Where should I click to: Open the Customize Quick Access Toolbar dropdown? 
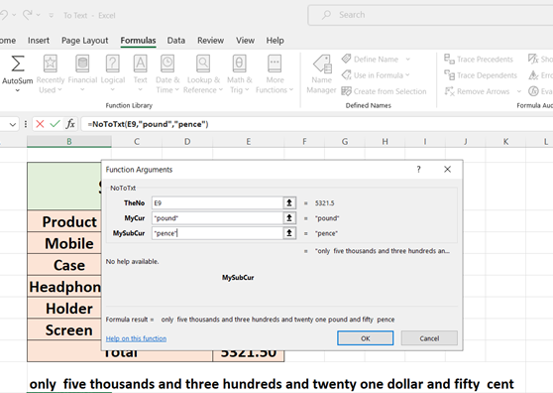tap(52, 15)
